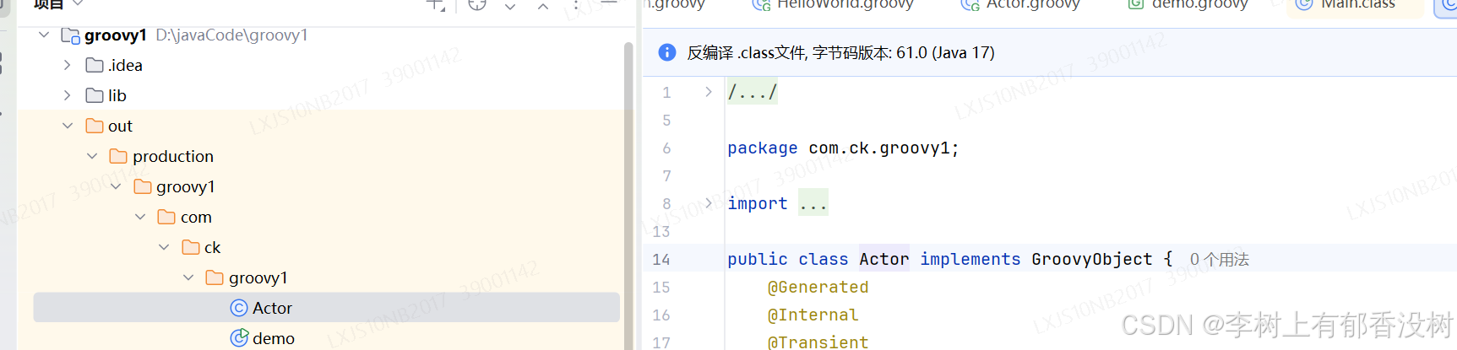Image resolution: width=1457 pixels, height=350 pixels.
Task: Collapse the groovy1 project root node
Action: 44,35
